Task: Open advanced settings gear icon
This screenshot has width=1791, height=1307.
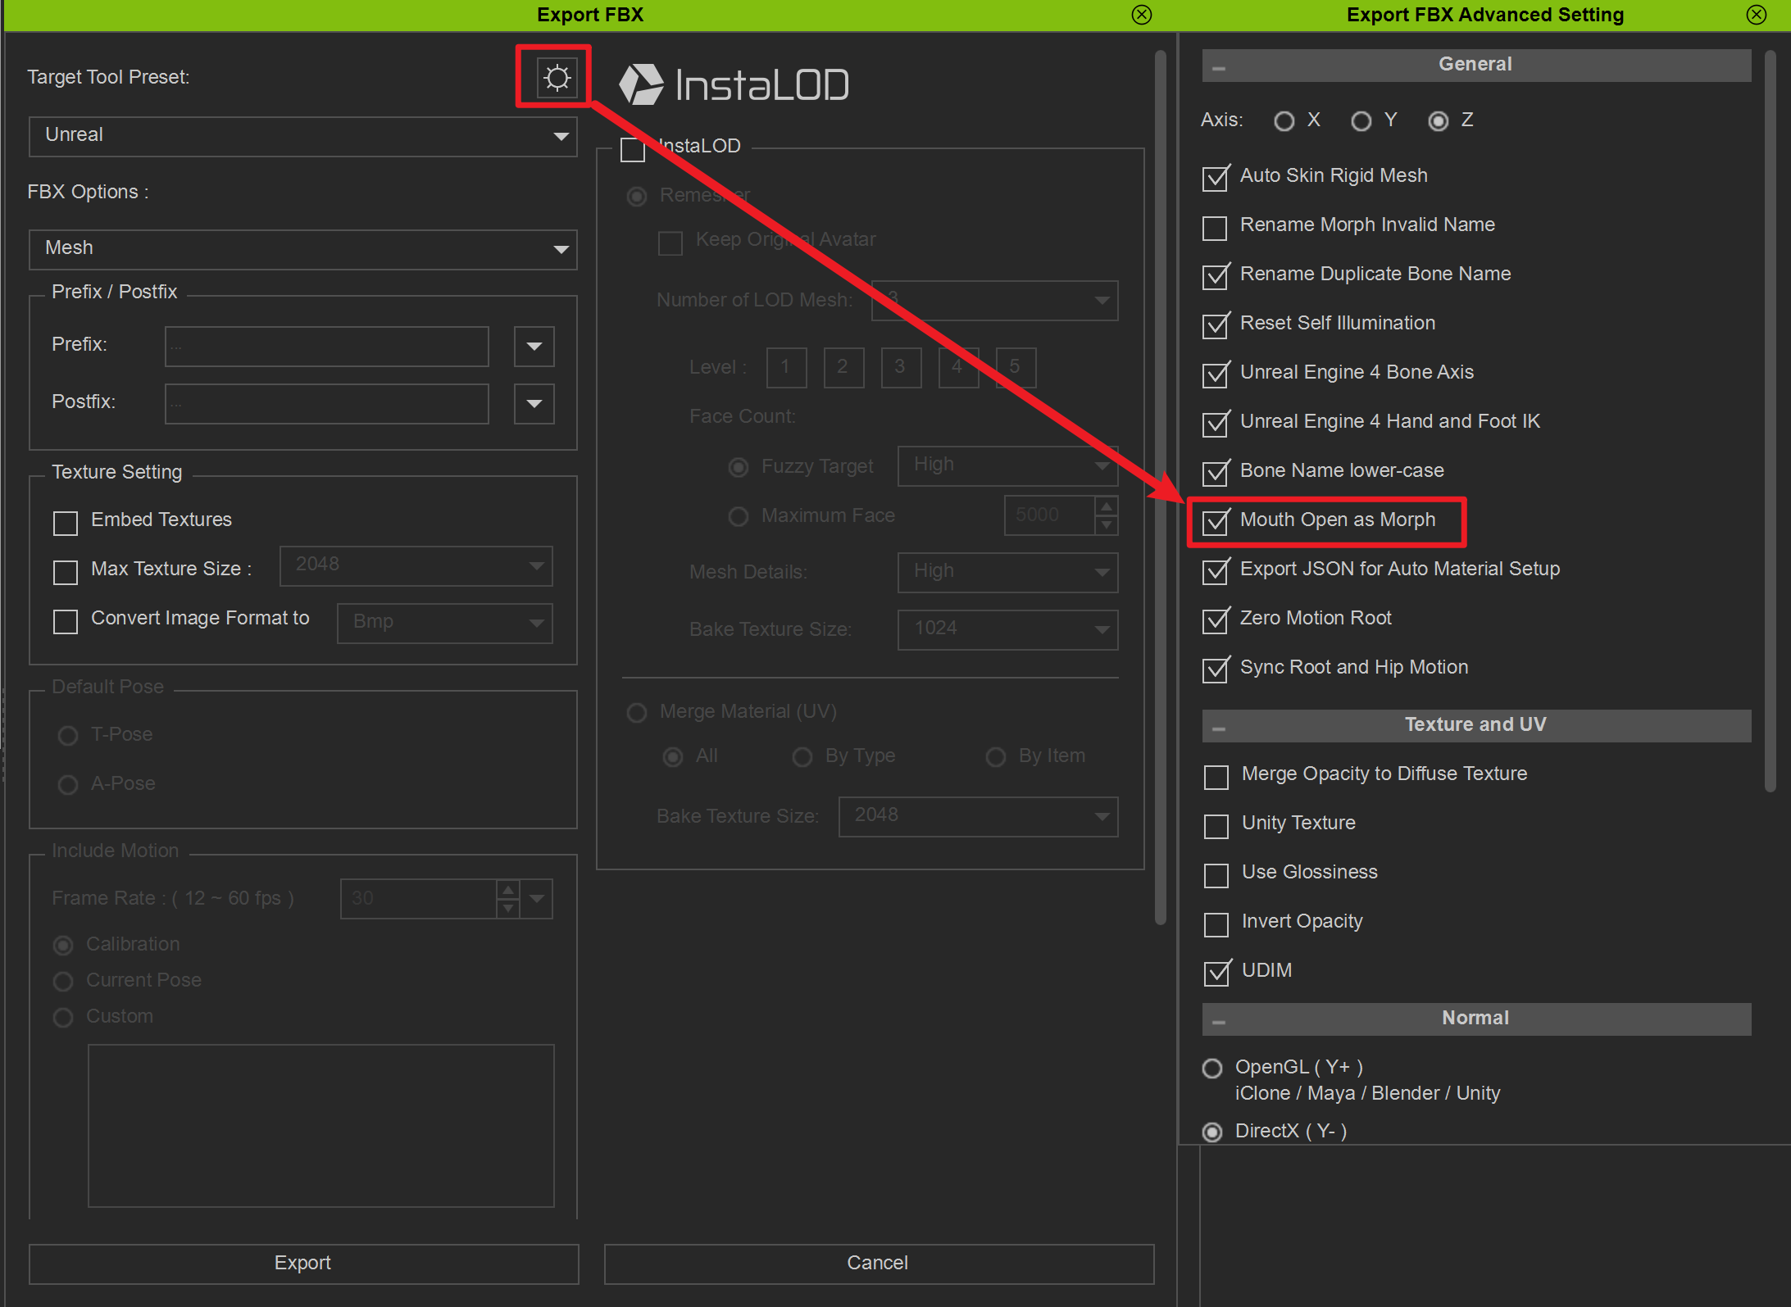Action: pyautogui.click(x=557, y=78)
